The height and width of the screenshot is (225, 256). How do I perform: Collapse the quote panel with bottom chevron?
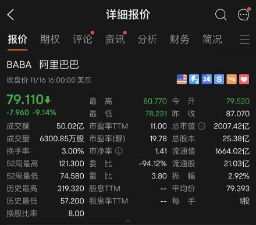tap(128, 221)
